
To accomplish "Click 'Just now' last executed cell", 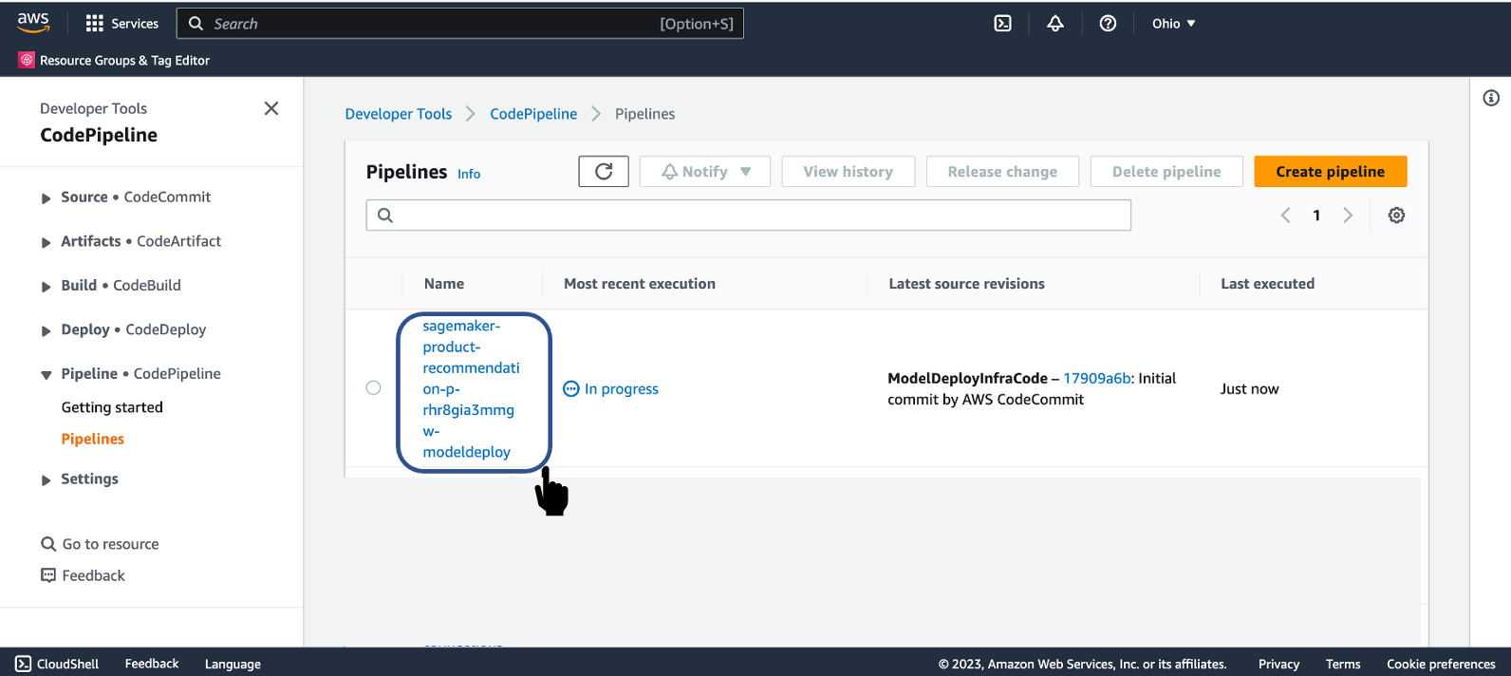I will tap(1249, 388).
